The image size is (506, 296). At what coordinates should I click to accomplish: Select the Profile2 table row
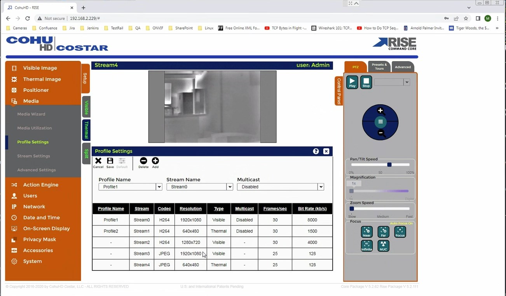[x=212, y=231]
